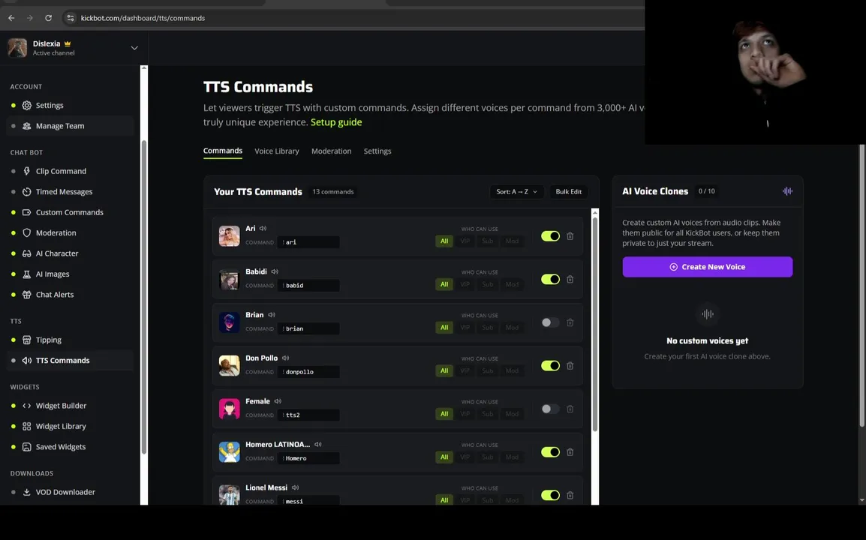The height and width of the screenshot is (540, 866).
Task: Open the Setup guide link
Action: [x=335, y=122]
